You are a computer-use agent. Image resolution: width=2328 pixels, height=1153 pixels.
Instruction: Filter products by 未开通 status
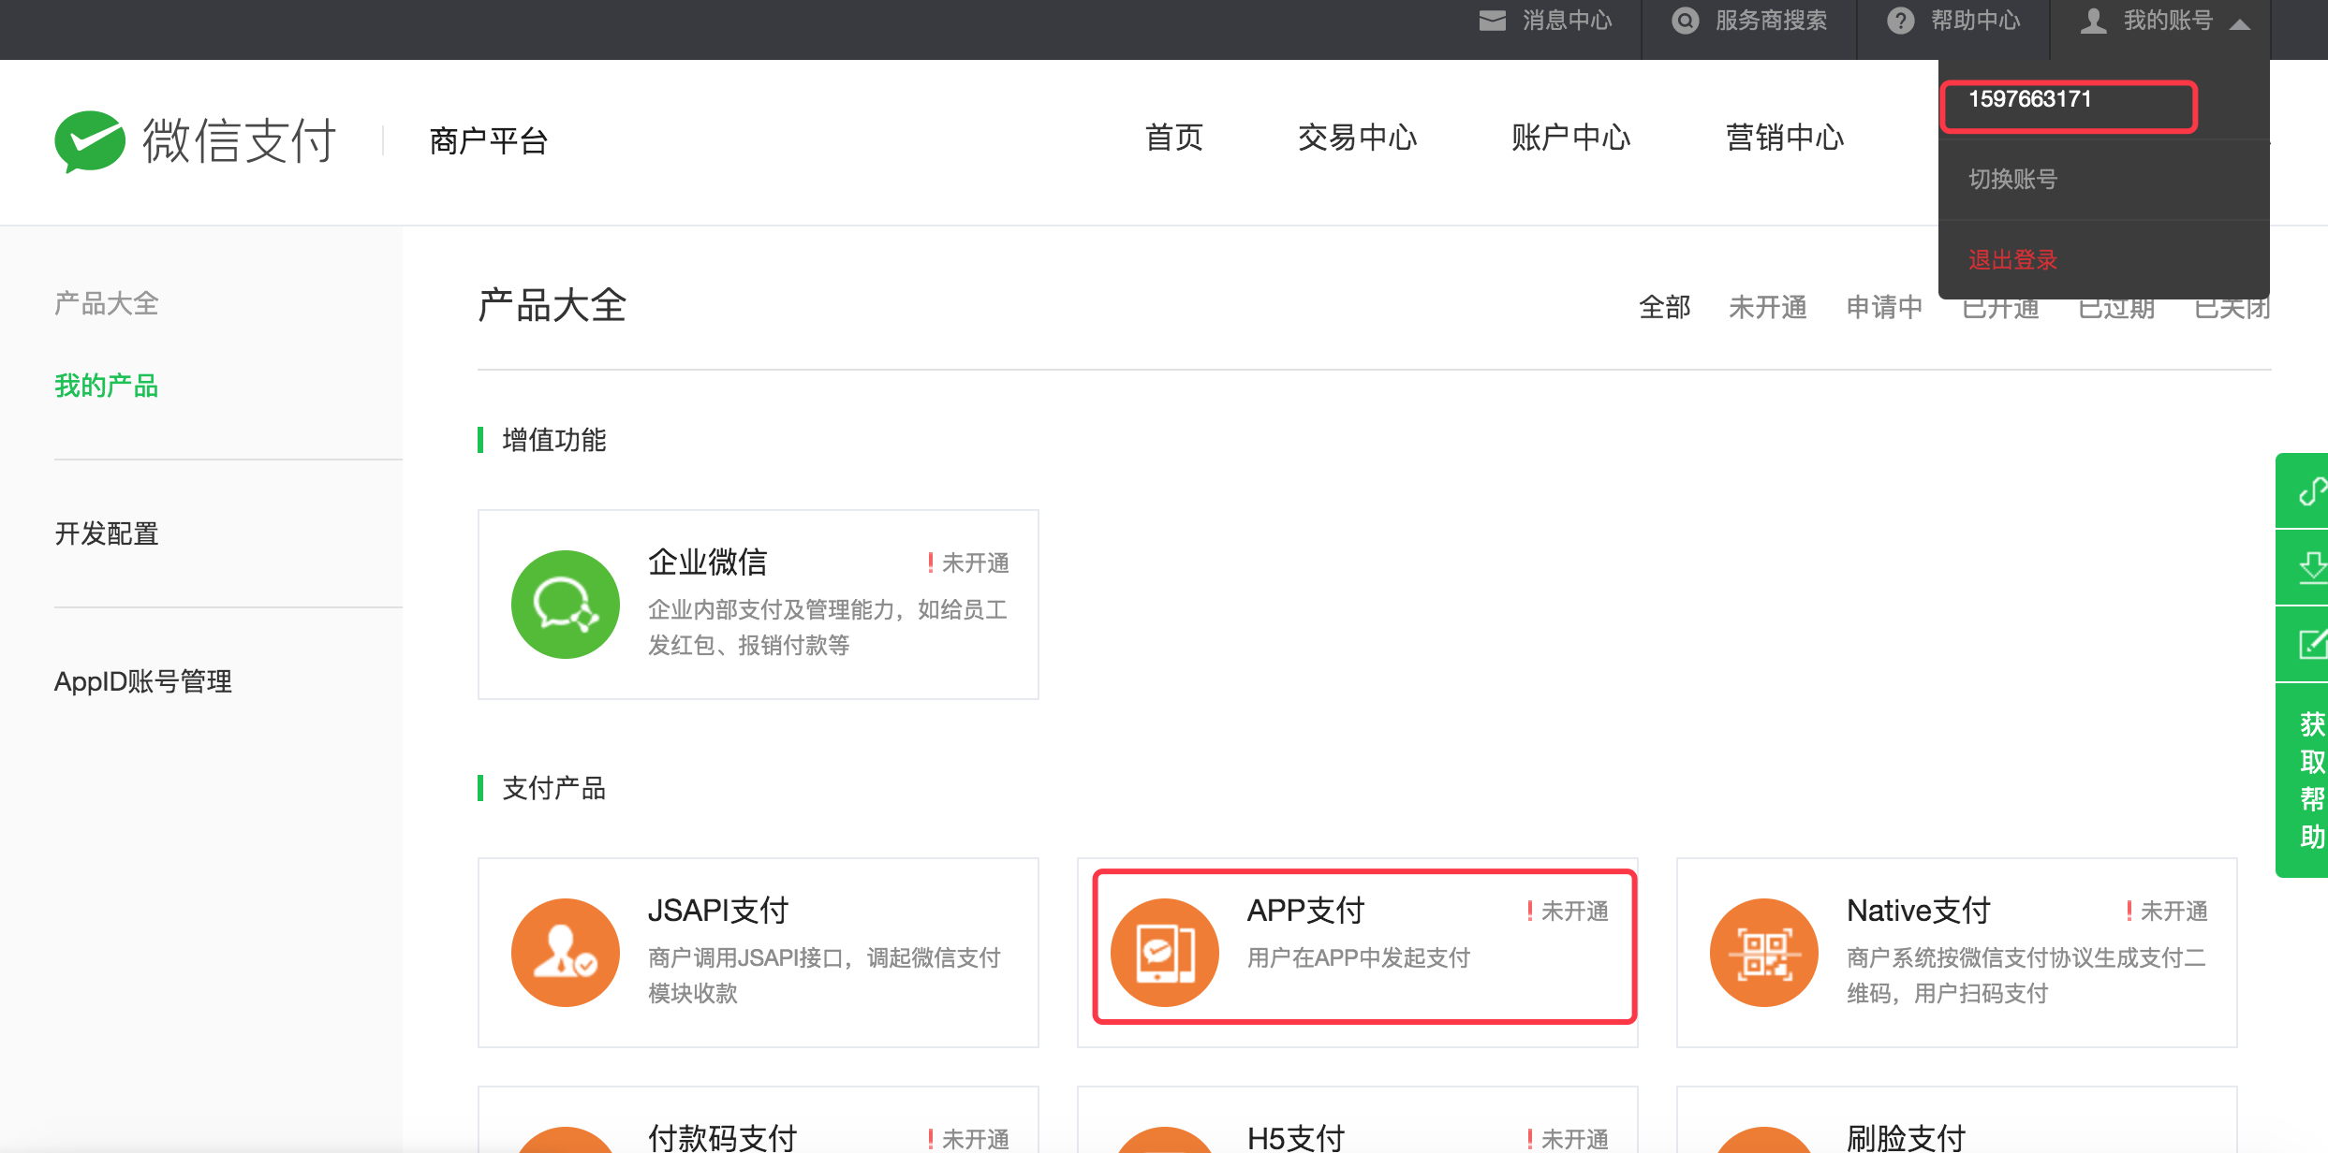pyautogui.click(x=1767, y=307)
